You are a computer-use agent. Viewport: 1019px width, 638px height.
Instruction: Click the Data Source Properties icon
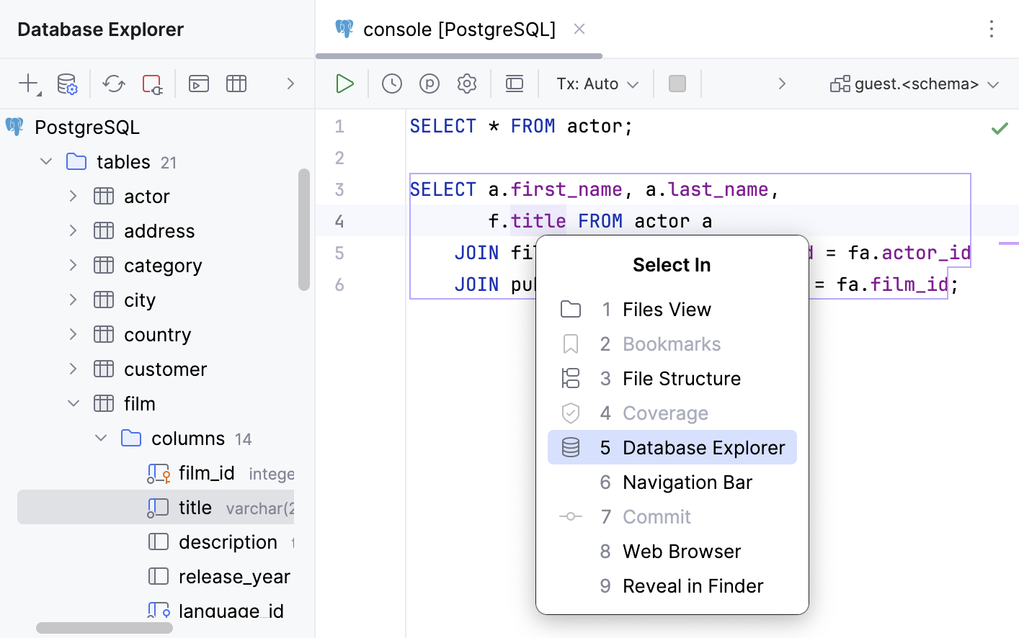pos(67,84)
